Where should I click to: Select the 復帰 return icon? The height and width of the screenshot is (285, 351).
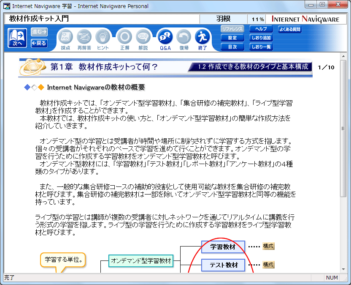184,39
